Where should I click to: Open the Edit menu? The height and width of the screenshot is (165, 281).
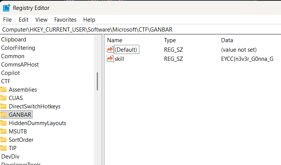click(x=24, y=19)
